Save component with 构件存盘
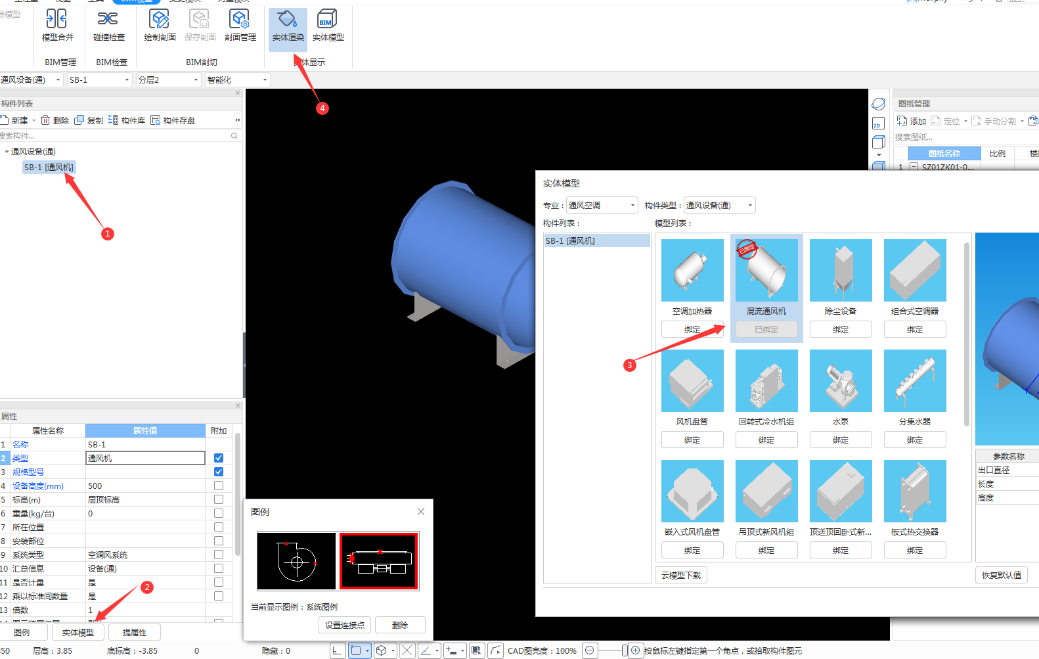The image size is (1039, 659). tap(173, 120)
